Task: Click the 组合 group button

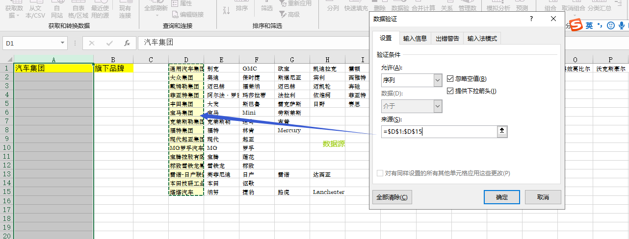Action: click(550, 7)
